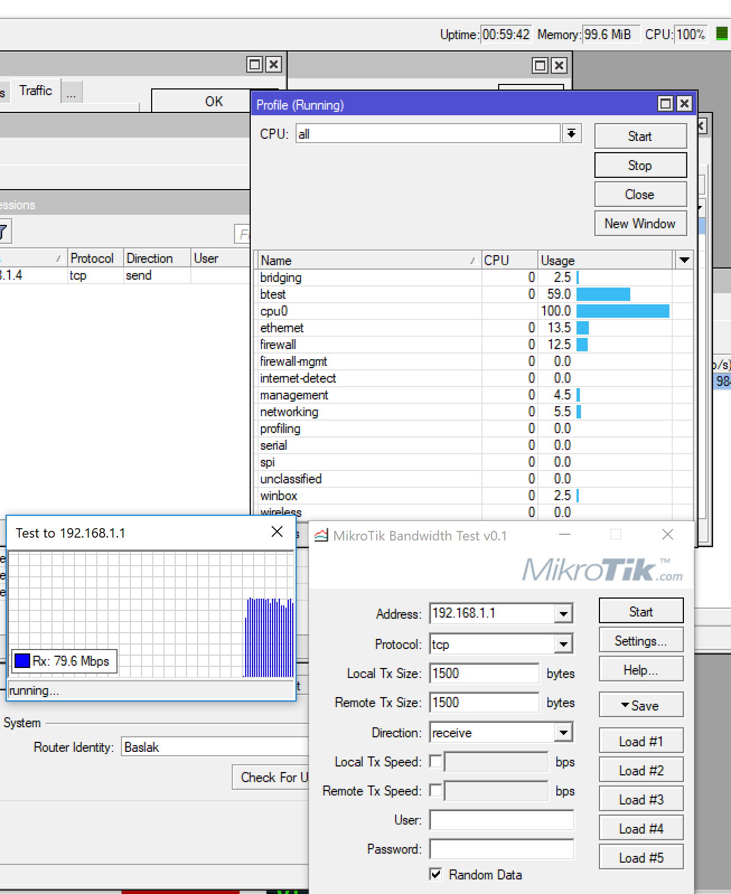This screenshot has width=731, height=894.
Task: Click the CPU 100% status value
Action: [691, 35]
